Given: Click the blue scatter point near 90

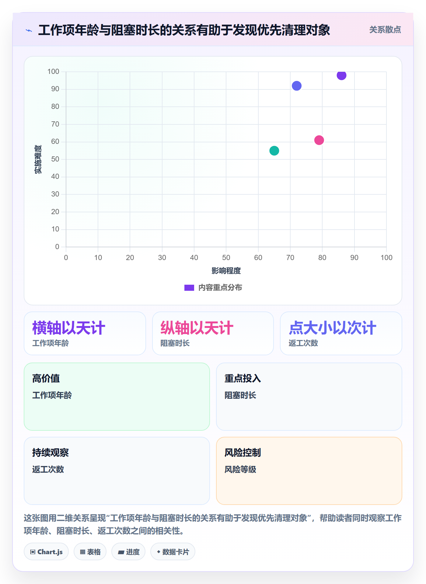Looking at the screenshot, I should tap(297, 86).
